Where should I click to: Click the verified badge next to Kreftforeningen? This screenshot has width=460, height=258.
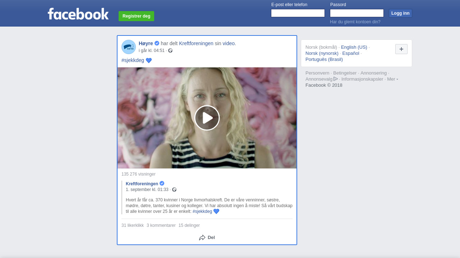coord(162,183)
